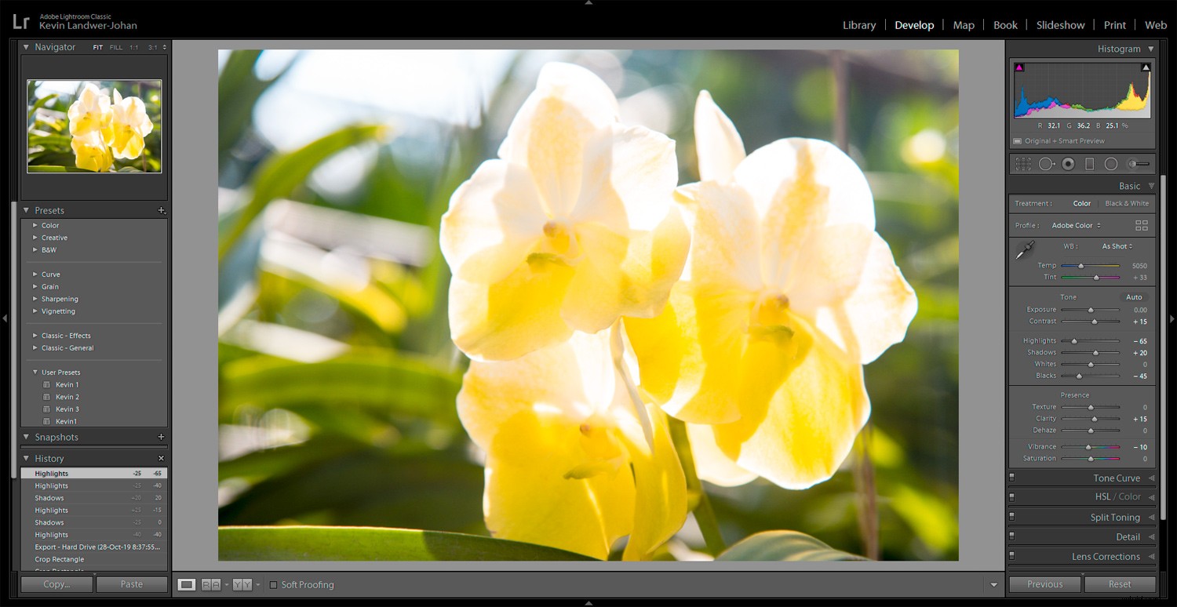The width and height of the screenshot is (1177, 607).
Task: Click the Auto tone button
Action: tap(1134, 296)
